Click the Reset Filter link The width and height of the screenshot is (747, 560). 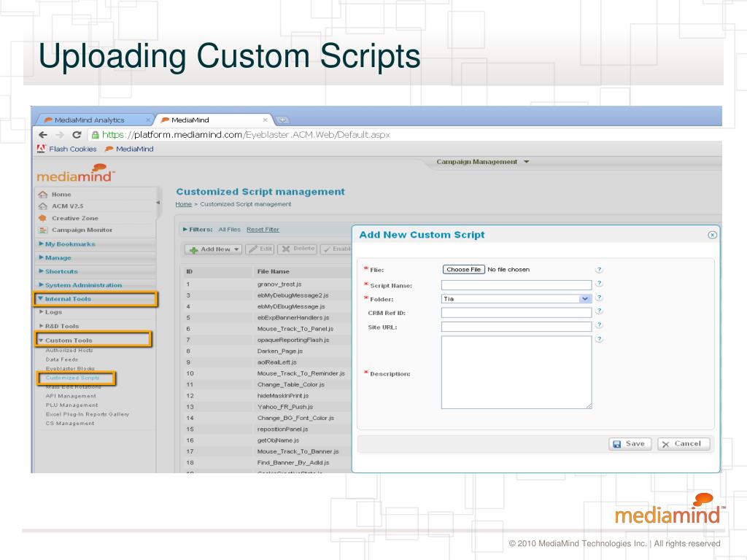(263, 230)
